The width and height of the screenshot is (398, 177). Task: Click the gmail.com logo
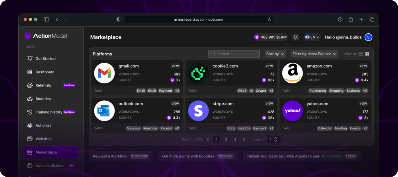pos(104,73)
